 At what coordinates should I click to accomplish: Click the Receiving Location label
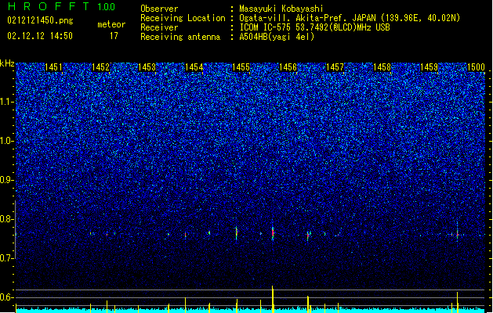(x=183, y=18)
